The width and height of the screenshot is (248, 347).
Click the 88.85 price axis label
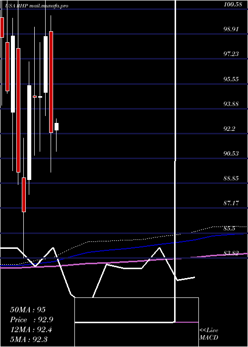coord(231,178)
